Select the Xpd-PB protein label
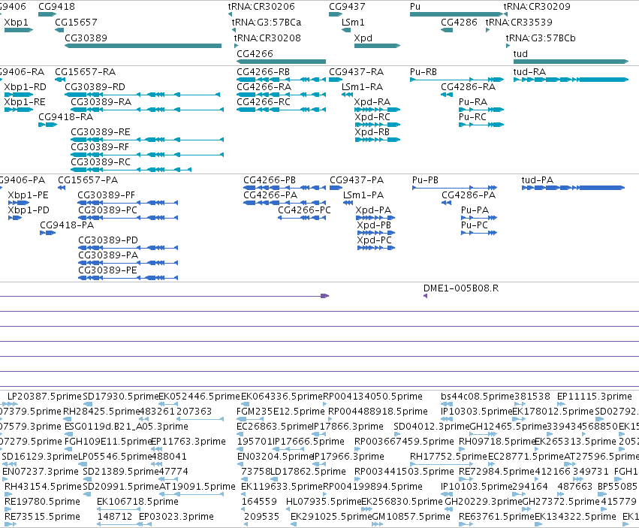639x528 pixels. [x=374, y=225]
